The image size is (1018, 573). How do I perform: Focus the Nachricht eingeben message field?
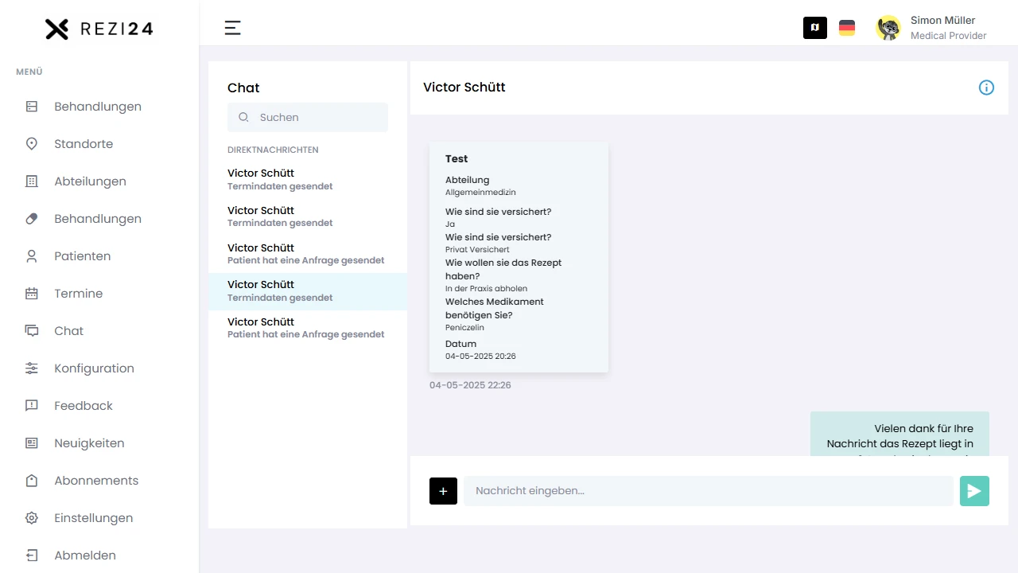coord(708,491)
